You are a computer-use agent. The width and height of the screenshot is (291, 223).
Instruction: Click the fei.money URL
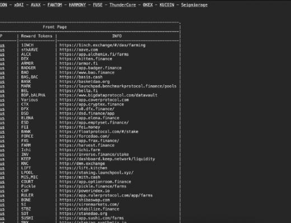click(80, 127)
